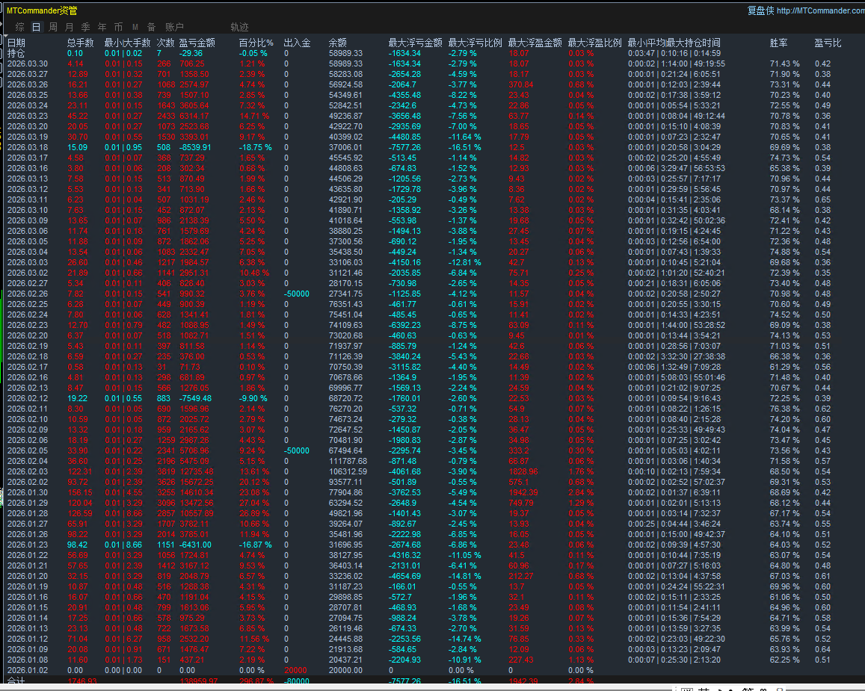The height and width of the screenshot is (691, 865).
Task: Select the 持仓 open positions row
Action: coord(16,54)
